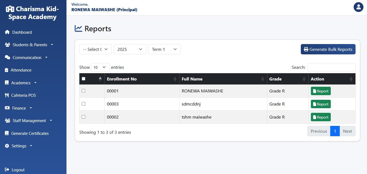Click the Attendance clipboard icon
This screenshot has height=174, width=367.
[x=7, y=70]
